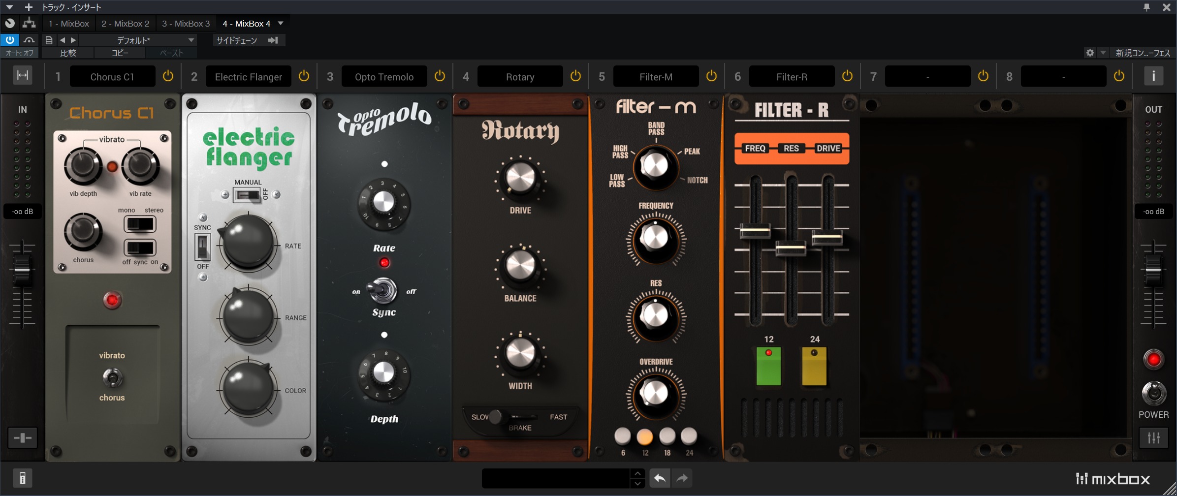Go to previous preset arrow

(x=63, y=40)
